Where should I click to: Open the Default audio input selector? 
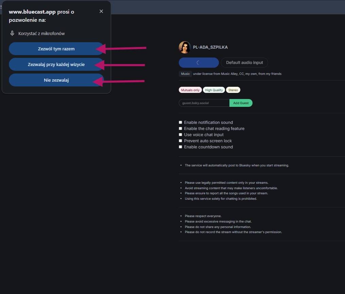[x=244, y=63]
